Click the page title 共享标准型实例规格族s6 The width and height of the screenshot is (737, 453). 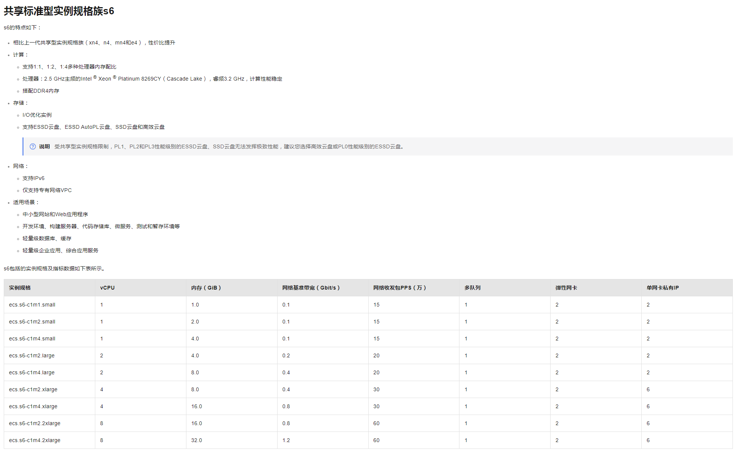59,11
